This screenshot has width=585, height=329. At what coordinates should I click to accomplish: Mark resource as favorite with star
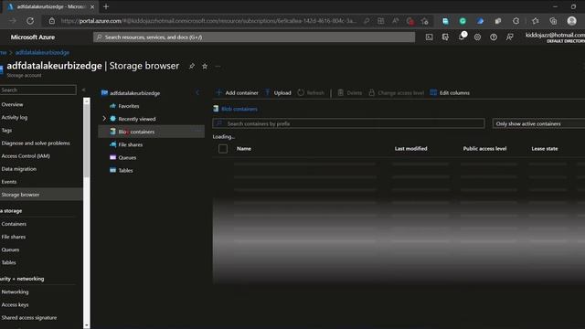(205, 66)
